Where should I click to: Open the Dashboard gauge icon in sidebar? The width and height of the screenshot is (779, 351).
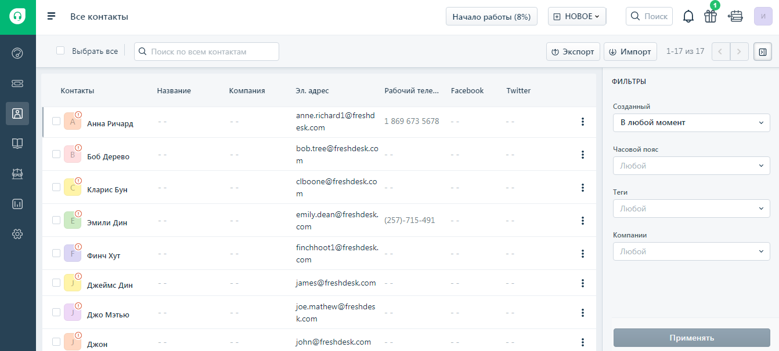tap(17, 54)
